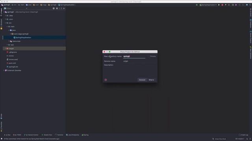Open the Version Control tool tab

(x=31, y=135)
